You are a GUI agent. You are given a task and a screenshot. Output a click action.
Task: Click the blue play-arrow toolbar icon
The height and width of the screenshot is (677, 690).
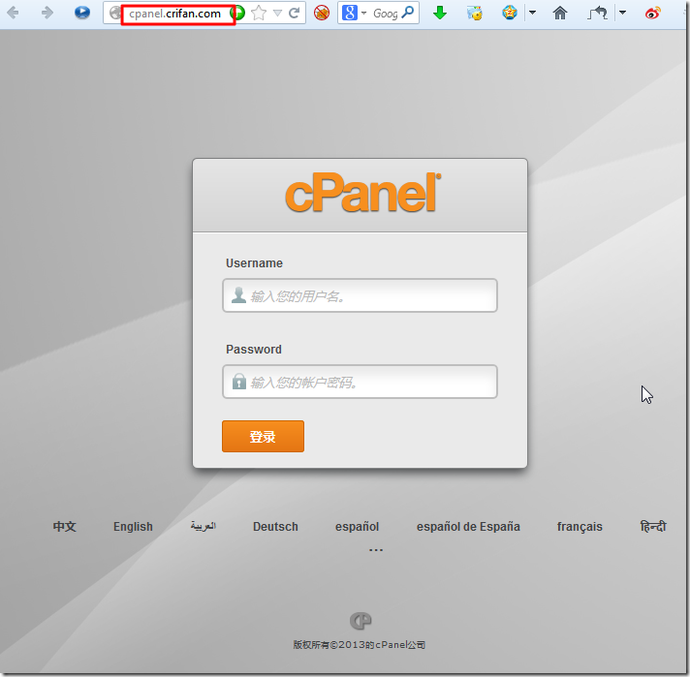click(81, 13)
